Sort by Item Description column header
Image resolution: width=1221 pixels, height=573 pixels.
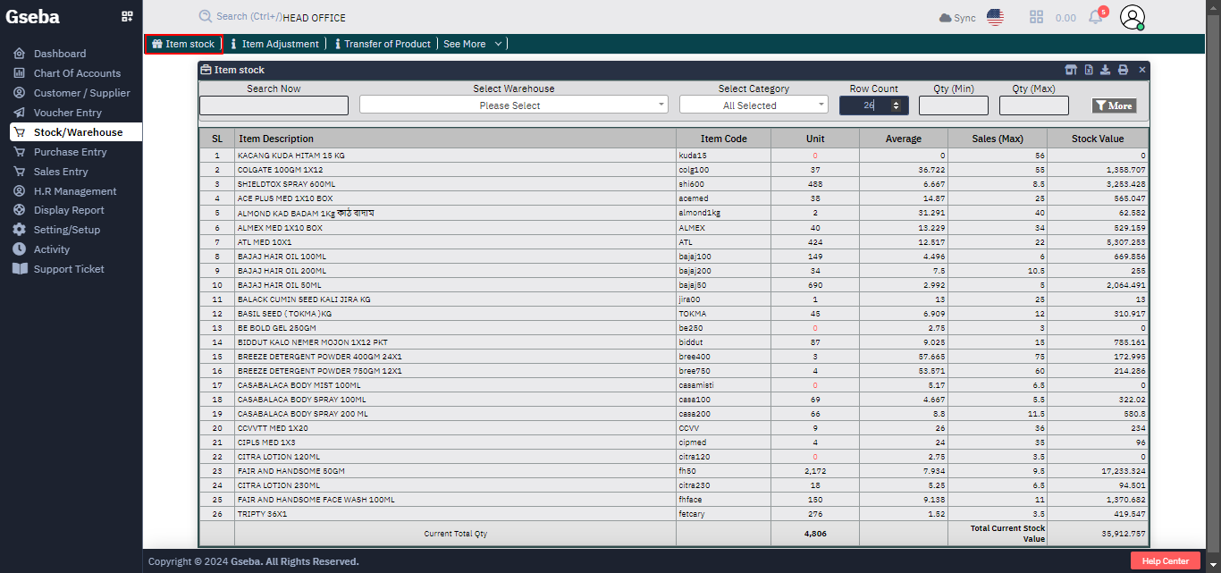tap(456, 139)
